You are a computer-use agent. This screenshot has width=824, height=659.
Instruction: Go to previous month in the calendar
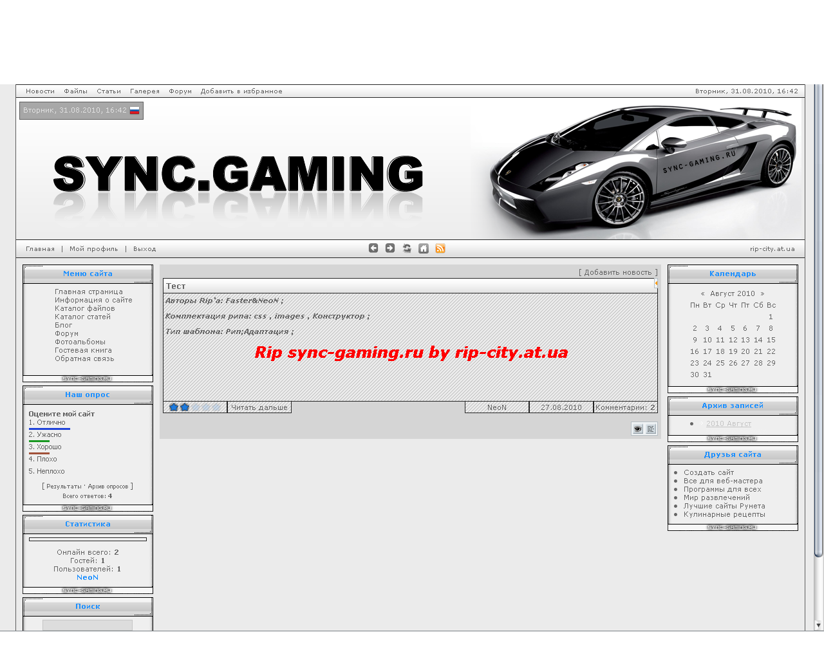702,293
